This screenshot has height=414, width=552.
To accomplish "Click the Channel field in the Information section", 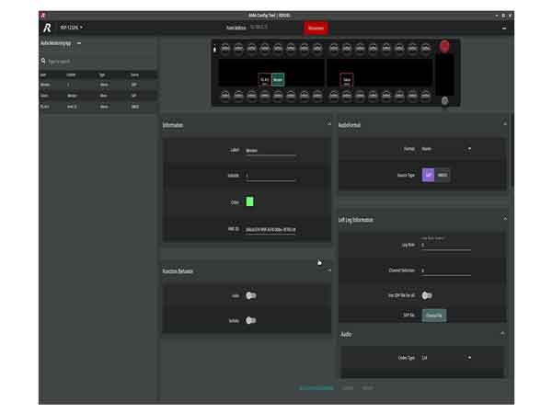I will [270, 176].
